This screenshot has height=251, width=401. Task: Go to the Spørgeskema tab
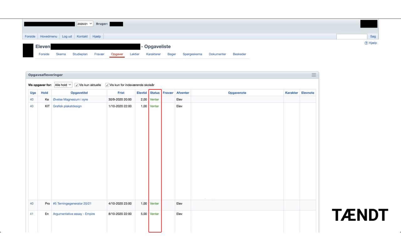192,54
